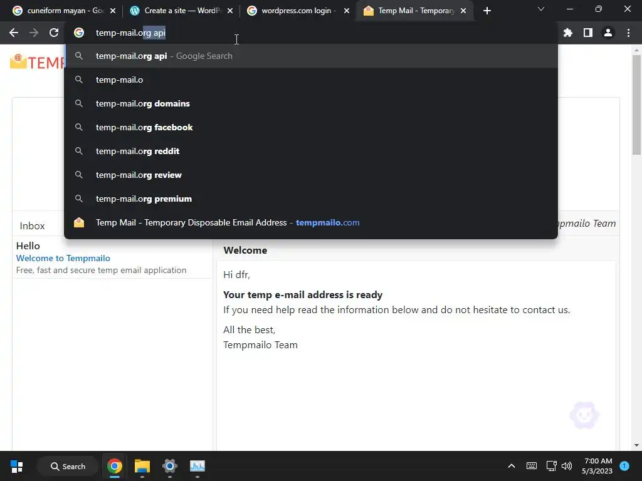Choose the 'temp-mail.o' suggestion
The width and height of the screenshot is (642, 481).
(x=311, y=80)
